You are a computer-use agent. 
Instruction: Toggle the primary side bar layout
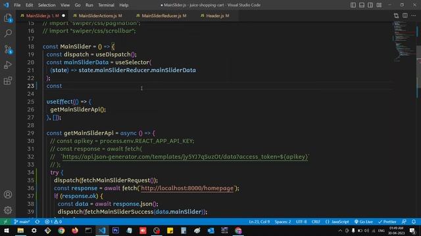(353, 5)
